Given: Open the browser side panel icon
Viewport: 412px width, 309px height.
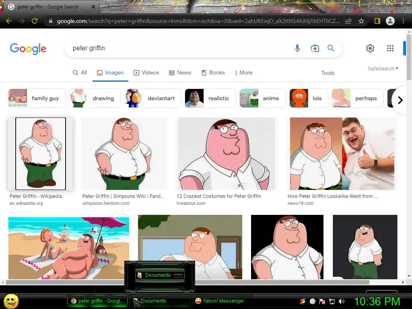Looking at the screenshot, I should (377, 21).
